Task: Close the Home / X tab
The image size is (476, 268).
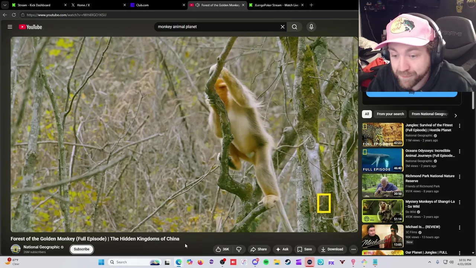Action: 125,5
